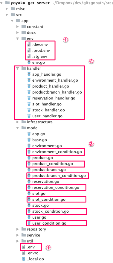Click the text file icon of .dev.env
This screenshot has width=113, height=263.
pyautogui.click(x=29, y=45)
